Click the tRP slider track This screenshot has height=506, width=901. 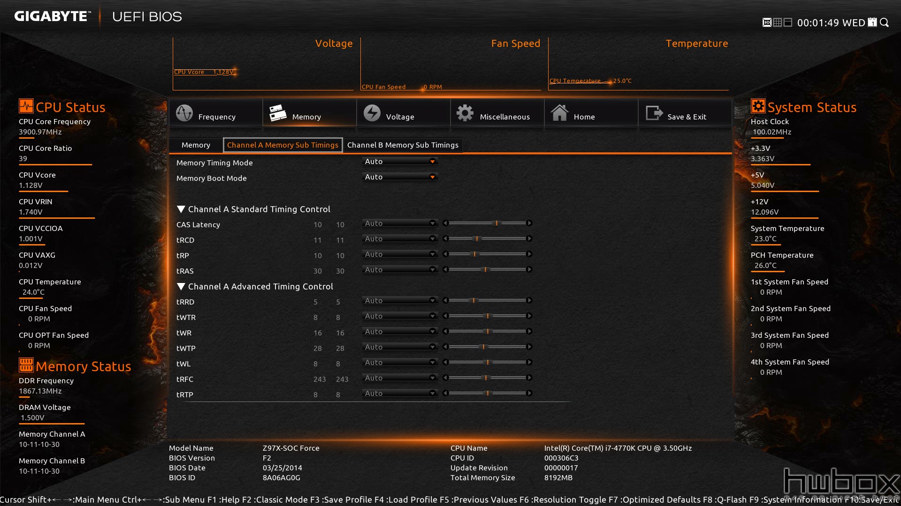(x=487, y=254)
